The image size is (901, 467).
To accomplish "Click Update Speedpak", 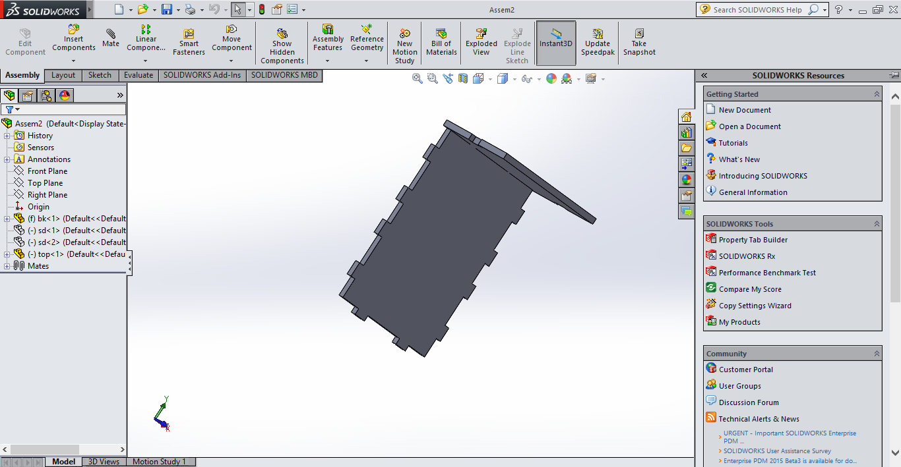I will pyautogui.click(x=597, y=43).
